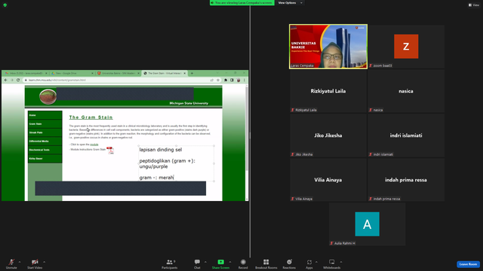Expand arrow next to Whiteboards

coord(341,262)
